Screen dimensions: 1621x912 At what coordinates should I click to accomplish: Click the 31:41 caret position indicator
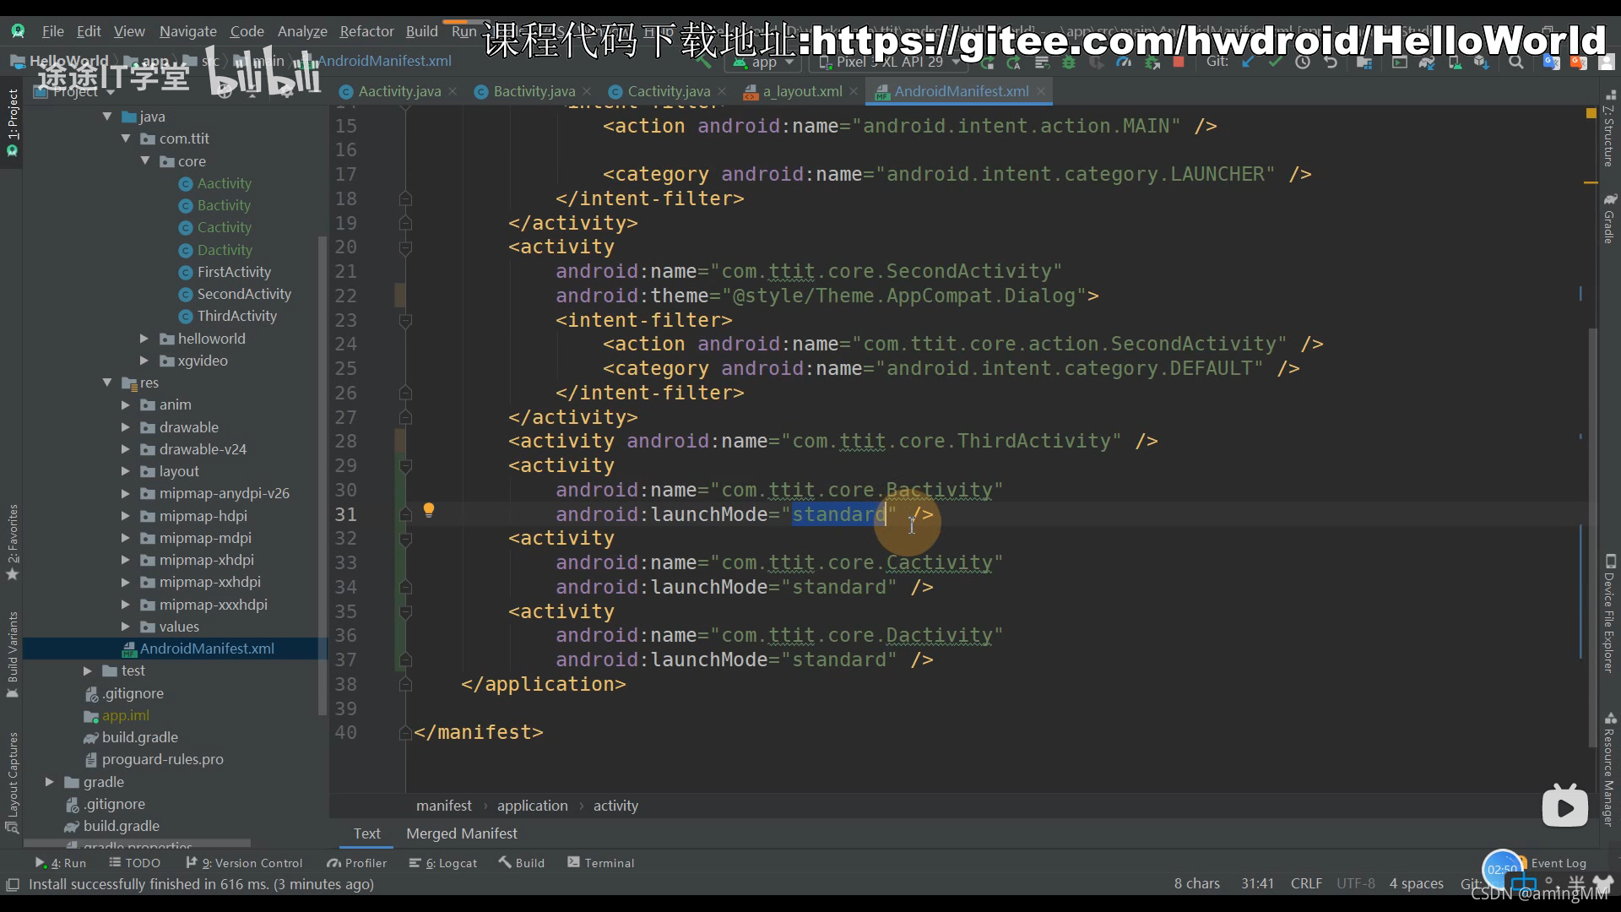coord(1257,883)
